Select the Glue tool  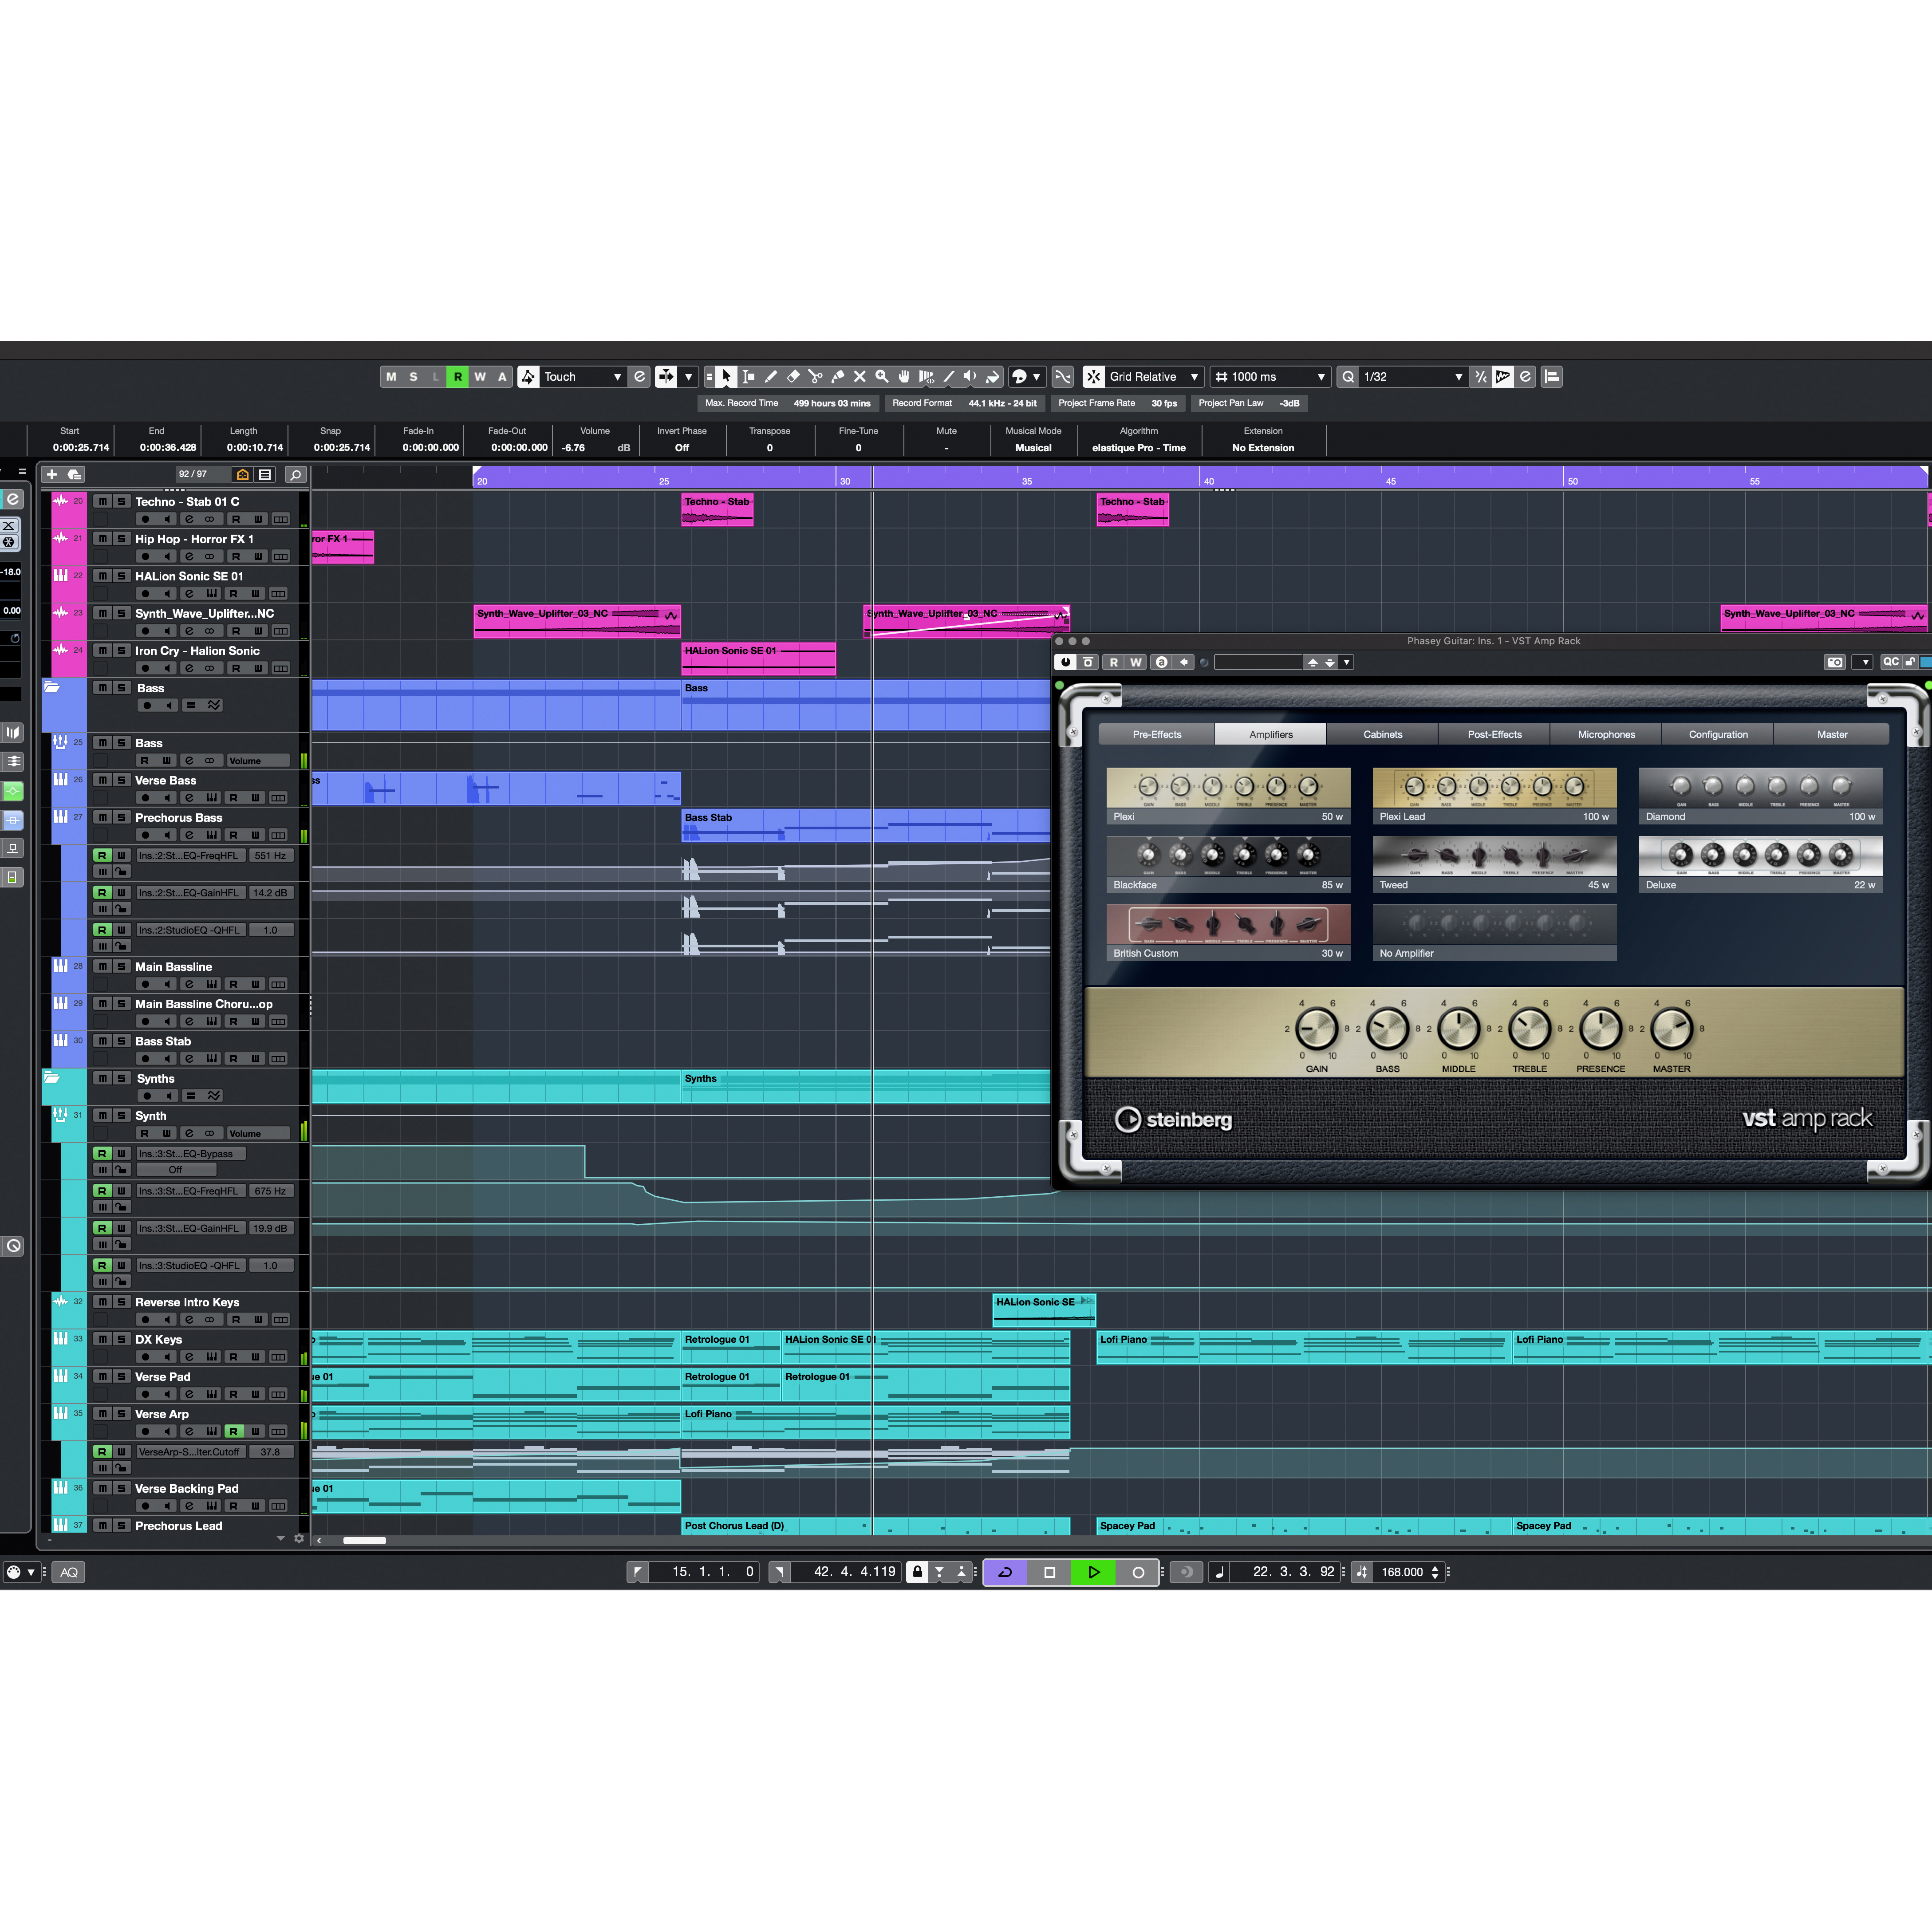click(838, 377)
